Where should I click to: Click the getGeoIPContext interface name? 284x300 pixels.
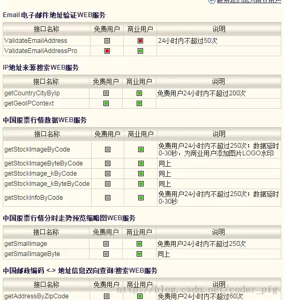29,103
